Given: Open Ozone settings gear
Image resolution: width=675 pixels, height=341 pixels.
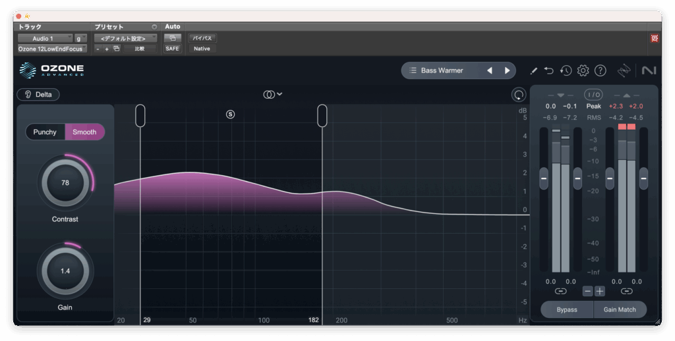Looking at the screenshot, I should point(583,70).
